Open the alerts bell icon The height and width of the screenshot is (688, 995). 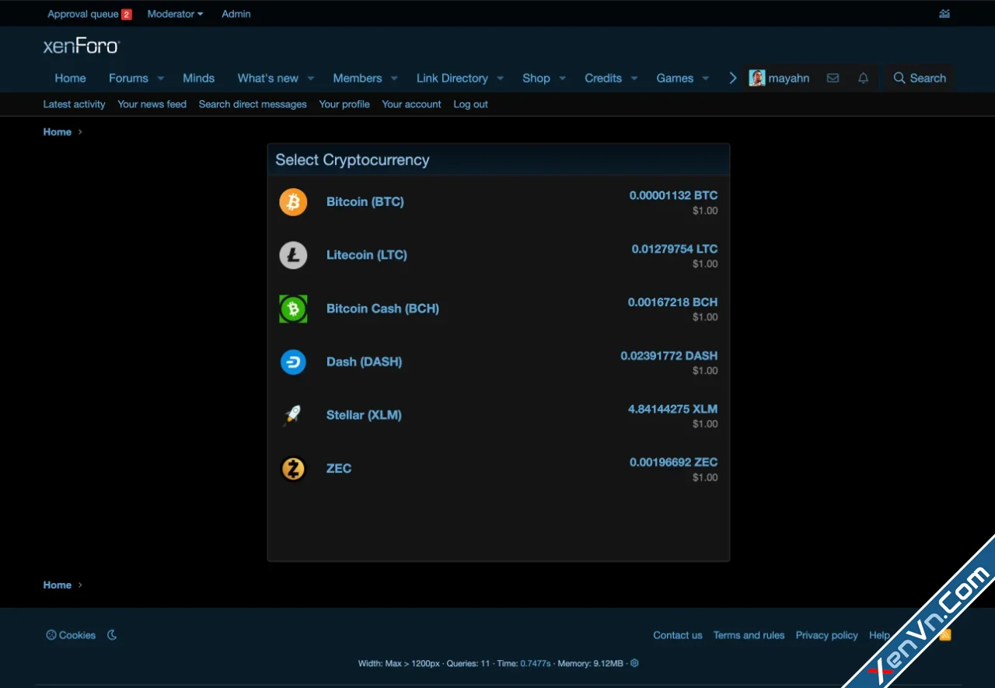(x=863, y=79)
